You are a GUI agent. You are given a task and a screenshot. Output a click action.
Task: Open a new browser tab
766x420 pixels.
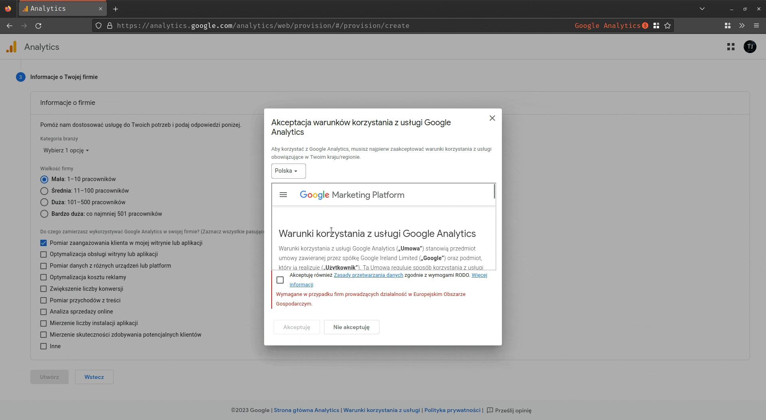coord(115,9)
